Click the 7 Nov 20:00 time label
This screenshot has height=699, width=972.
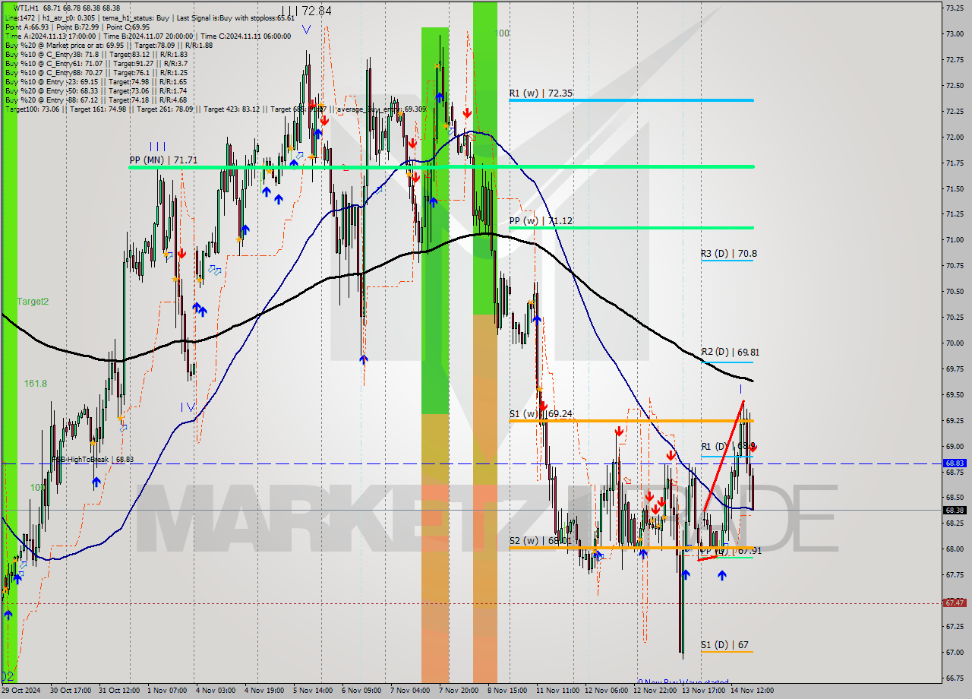tap(459, 690)
